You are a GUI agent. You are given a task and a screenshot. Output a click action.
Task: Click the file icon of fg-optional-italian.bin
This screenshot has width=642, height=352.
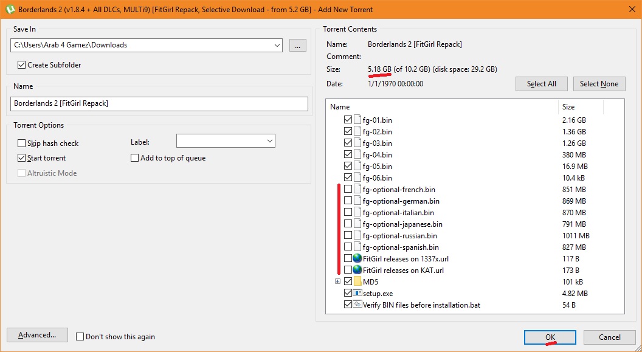[357, 212]
